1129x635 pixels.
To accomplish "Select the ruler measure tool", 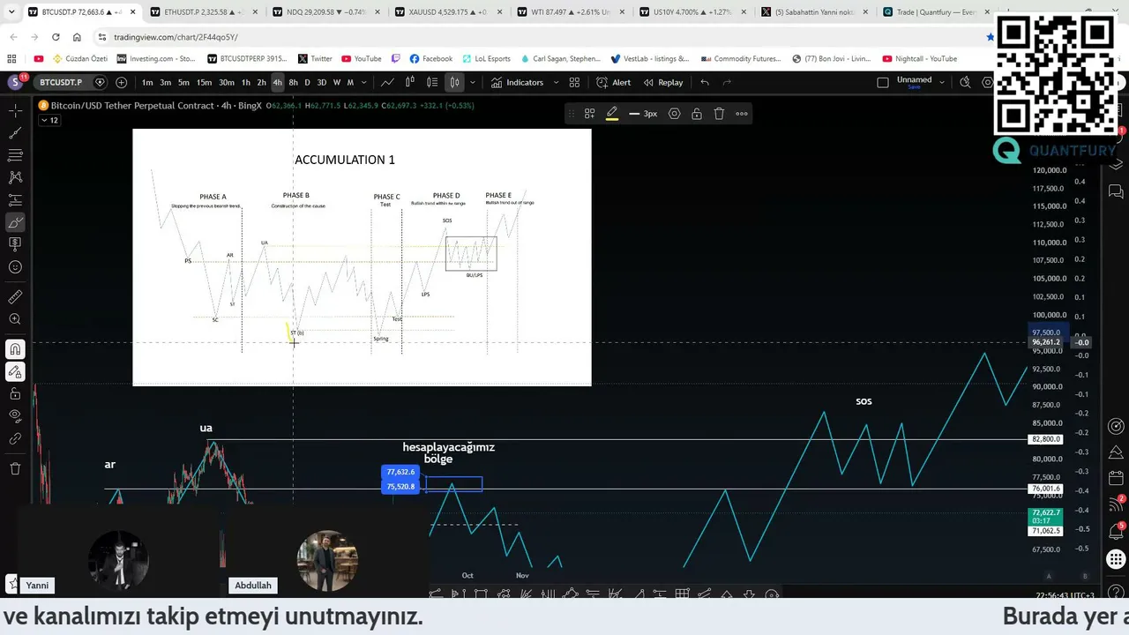I will pyautogui.click(x=15, y=297).
